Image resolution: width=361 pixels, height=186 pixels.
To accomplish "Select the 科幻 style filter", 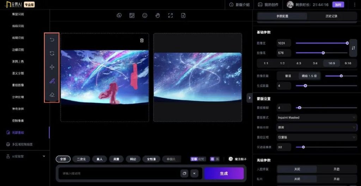I will 133,159.
